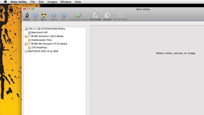Open the Info toolbar icon
Image resolution: width=204 pixels, height=115 pixels.
click(x=35, y=15)
